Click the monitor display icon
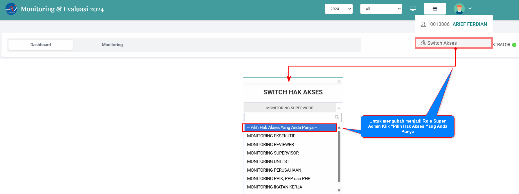The height and width of the screenshot is (194, 519). [x=413, y=9]
